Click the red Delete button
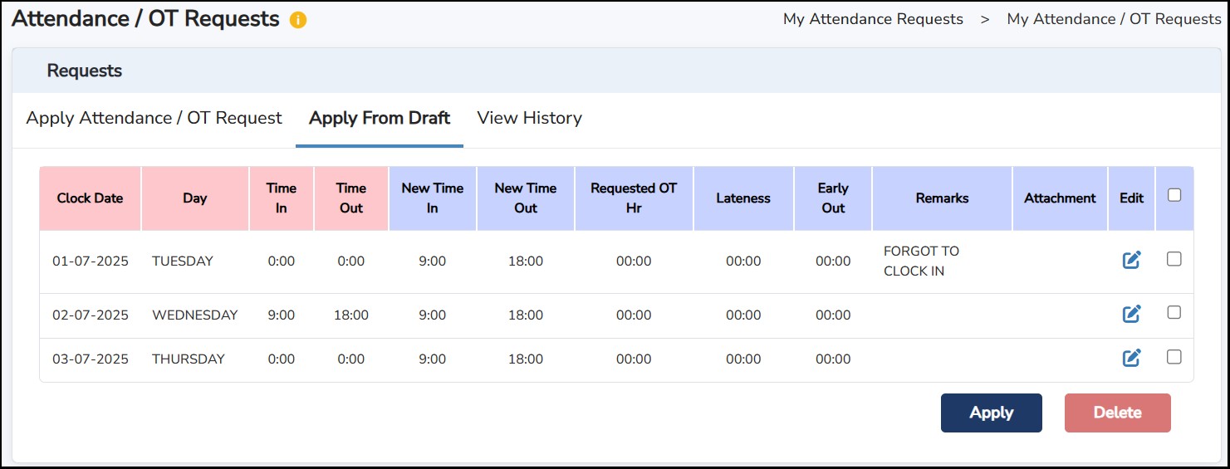Screen dimensions: 1230x469 pos(1118,413)
